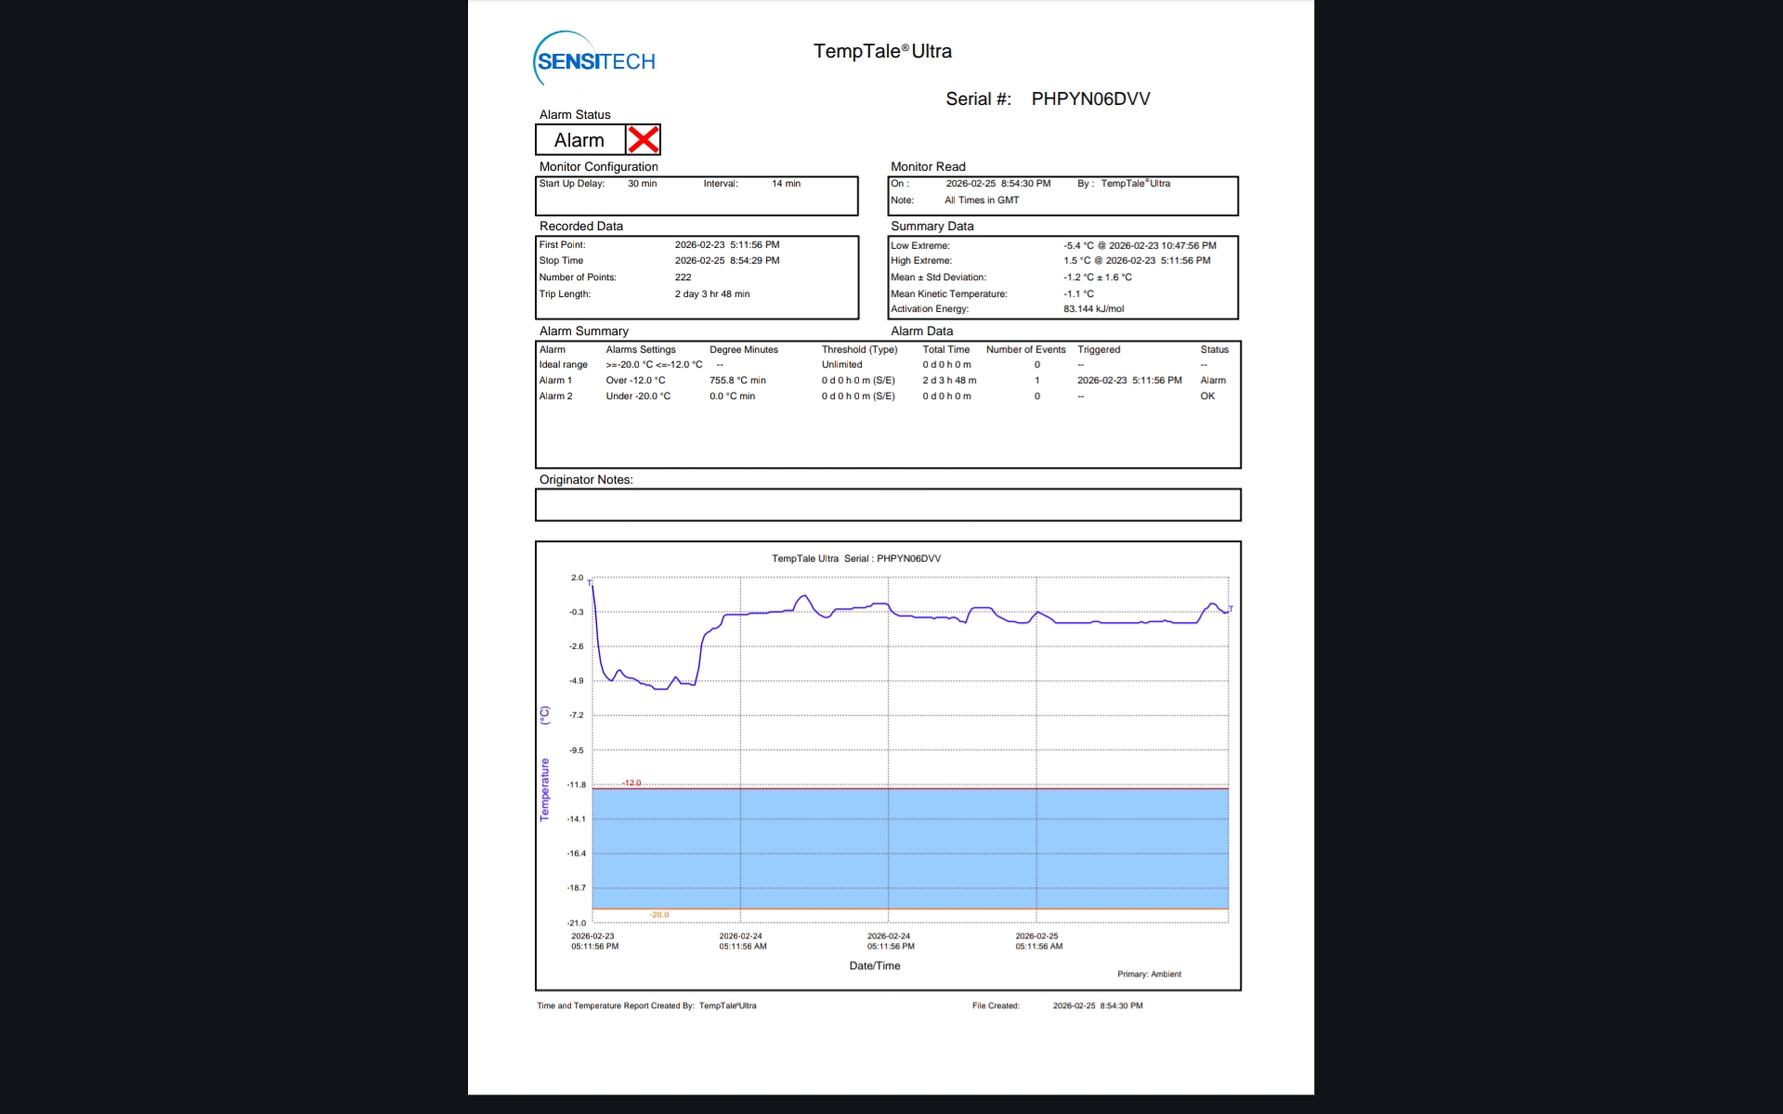1783x1114 pixels.
Task: Click the Ideal range alarm settings entry
Action: point(654,365)
